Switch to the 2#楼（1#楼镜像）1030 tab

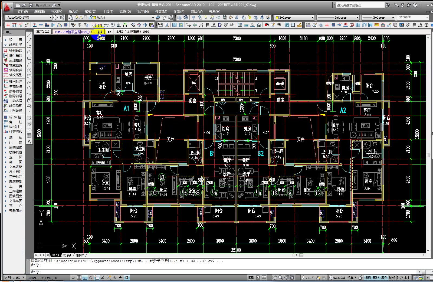coord(133,32)
